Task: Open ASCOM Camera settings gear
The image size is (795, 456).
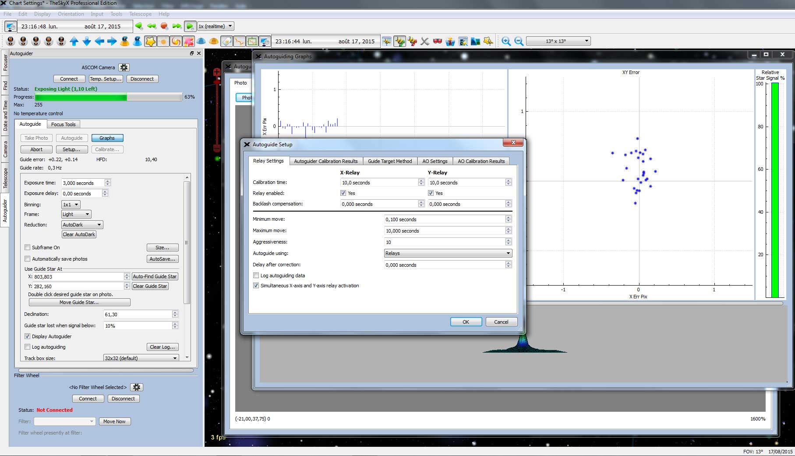Action: tap(124, 67)
